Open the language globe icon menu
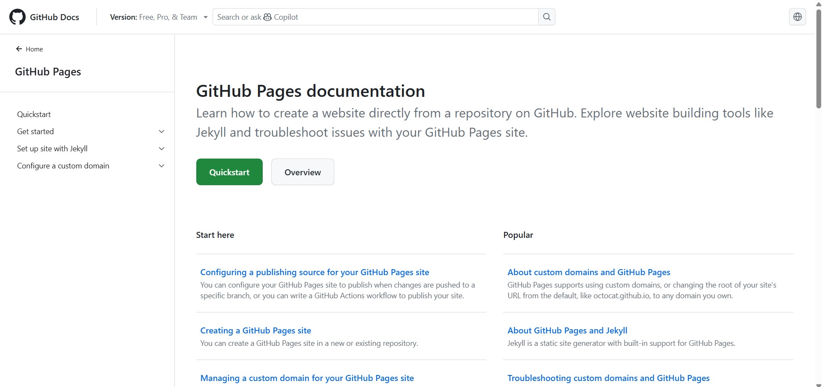 [x=797, y=17]
